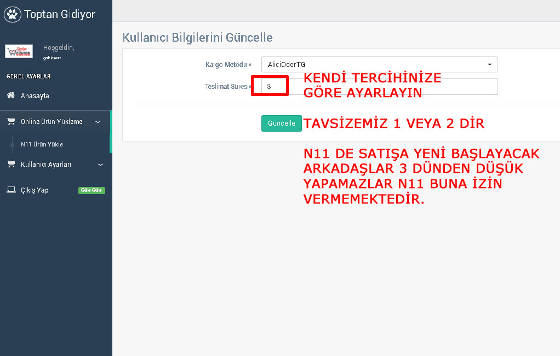Click the user profile logo thumbnail
Image resolution: width=560 pixels, height=356 pixels.
[x=19, y=51]
